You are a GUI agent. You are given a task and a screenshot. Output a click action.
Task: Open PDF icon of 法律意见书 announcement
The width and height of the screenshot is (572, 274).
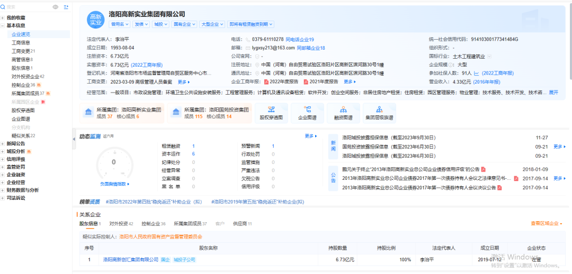click(x=516, y=179)
